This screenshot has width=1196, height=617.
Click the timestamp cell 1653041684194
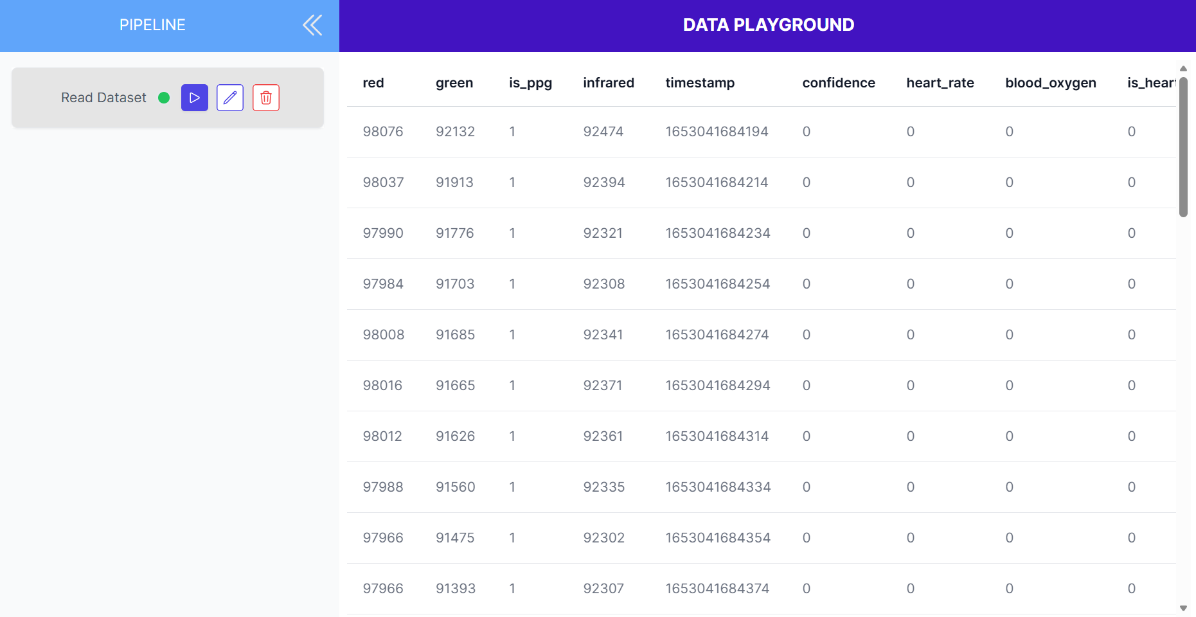(x=717, y=132)
